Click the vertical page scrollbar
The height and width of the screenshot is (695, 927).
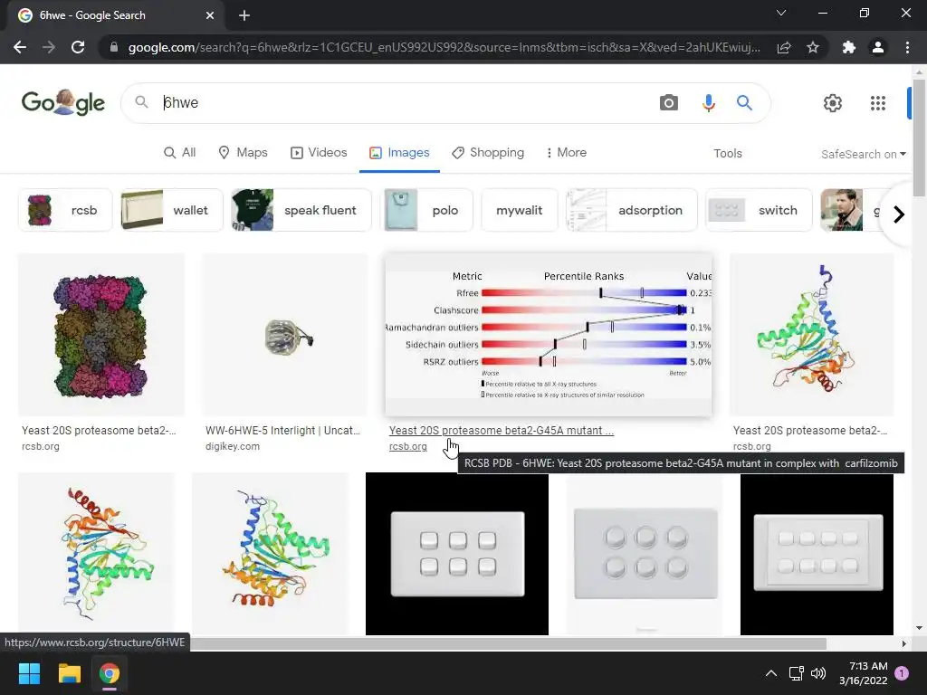point(918,138)
